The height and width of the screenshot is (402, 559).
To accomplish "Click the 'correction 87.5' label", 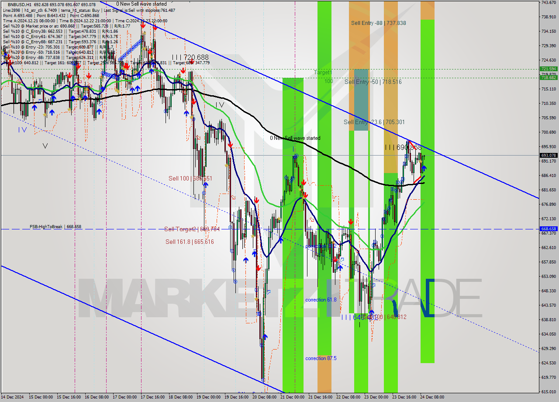I will (x=321, y=358).
